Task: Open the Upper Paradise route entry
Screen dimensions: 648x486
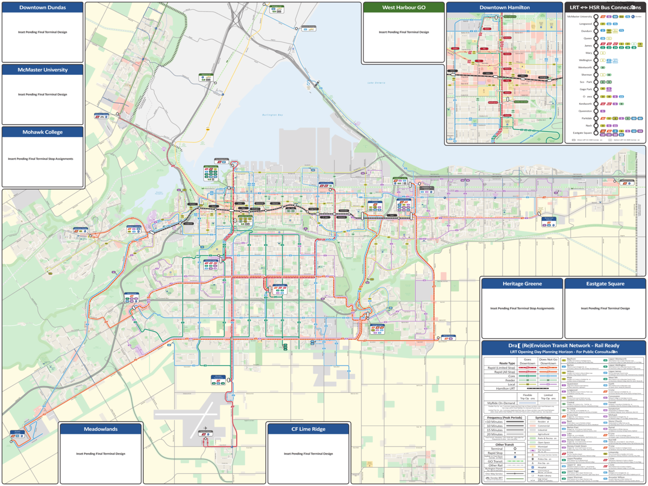Action: point(564,459)
